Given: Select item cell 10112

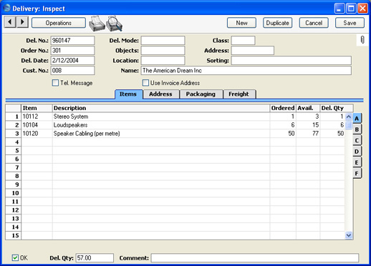Looking at the screenshot, I should (37, 117).
